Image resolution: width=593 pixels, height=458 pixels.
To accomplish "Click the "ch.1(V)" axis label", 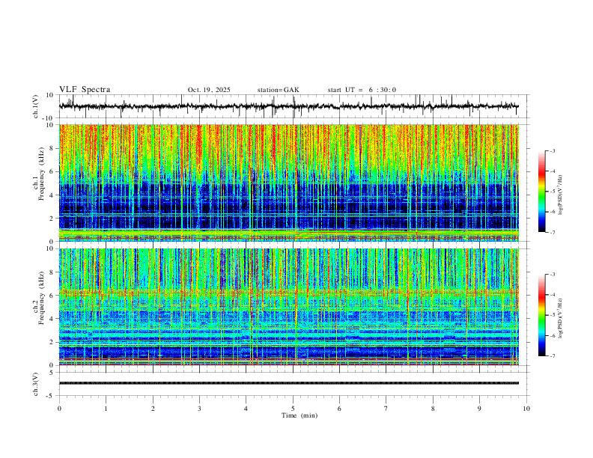I will point(36,106).
